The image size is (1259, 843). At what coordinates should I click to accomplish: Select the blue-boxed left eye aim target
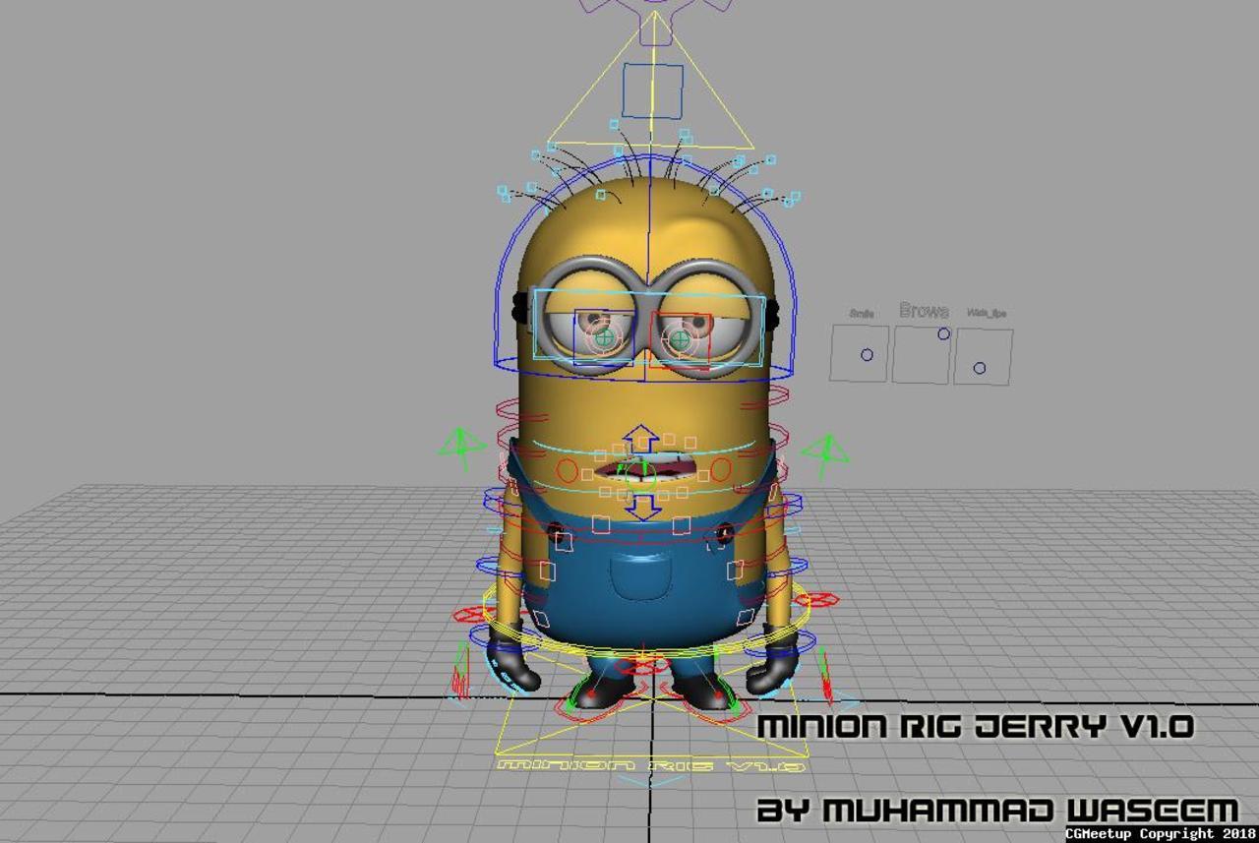(x=605, y=337)
